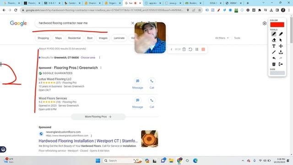Viewport: 293px width, 165px height.
Task: Expand the All filters dropdown
Action: point(222,38)
